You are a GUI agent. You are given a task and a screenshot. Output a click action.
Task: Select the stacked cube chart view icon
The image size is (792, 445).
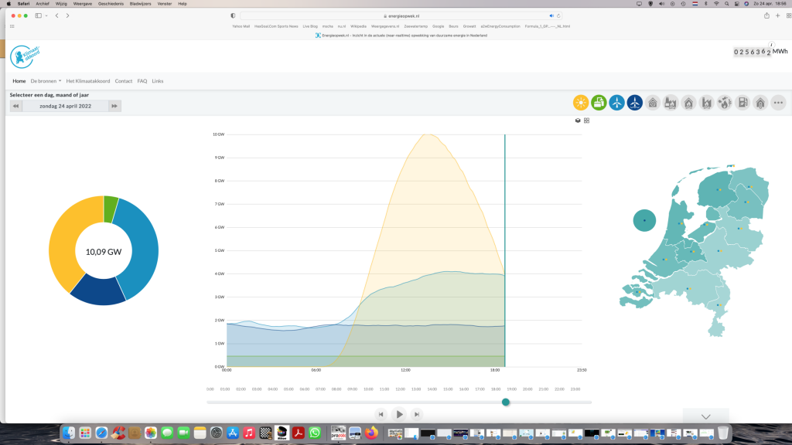(x=578, y=121)
